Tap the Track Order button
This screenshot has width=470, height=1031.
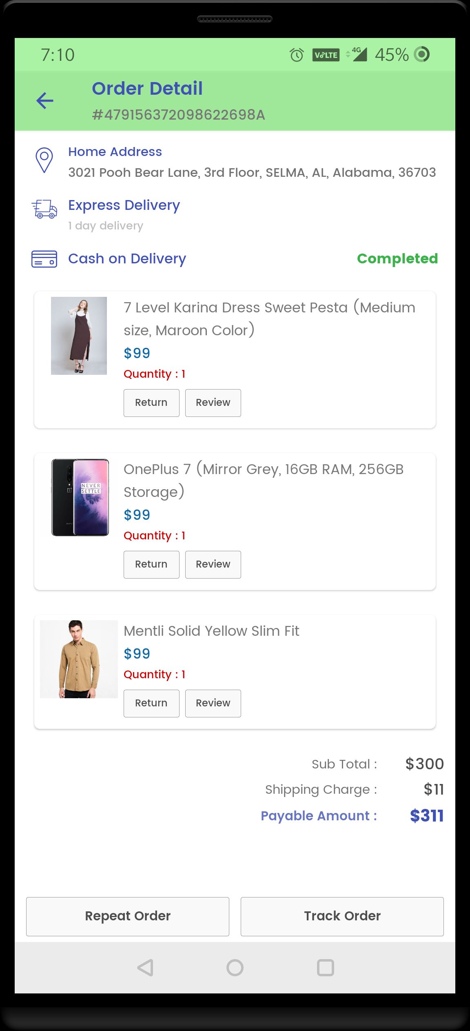pyautogui.click(x=342, y=916)
